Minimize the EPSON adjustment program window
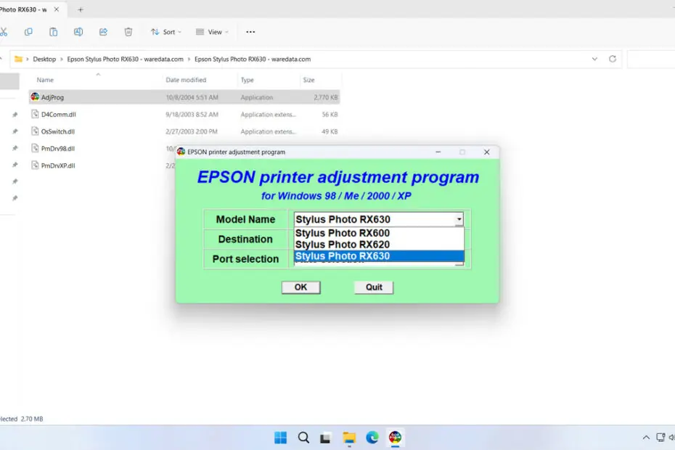Screen dimensions: 675x450 (438, 152)
